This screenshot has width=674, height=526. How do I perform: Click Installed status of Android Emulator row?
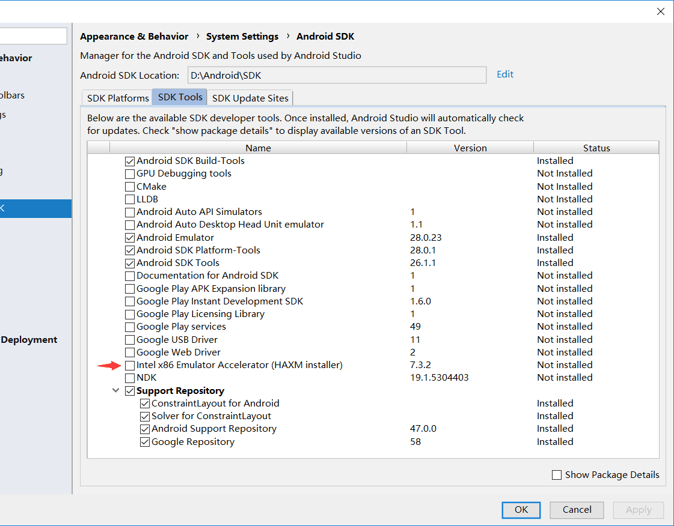pyautogui.click(x=555, y=237)
